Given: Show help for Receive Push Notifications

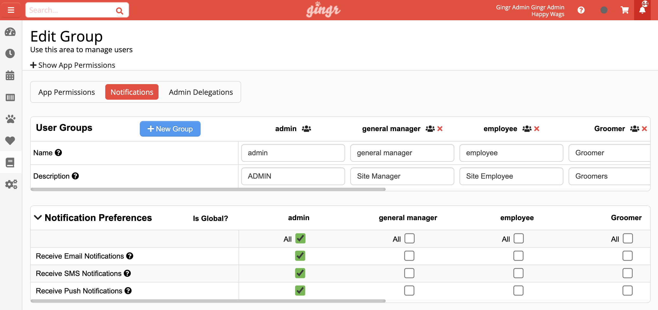Looking at the screenshot, I should (x=128, y=291).
